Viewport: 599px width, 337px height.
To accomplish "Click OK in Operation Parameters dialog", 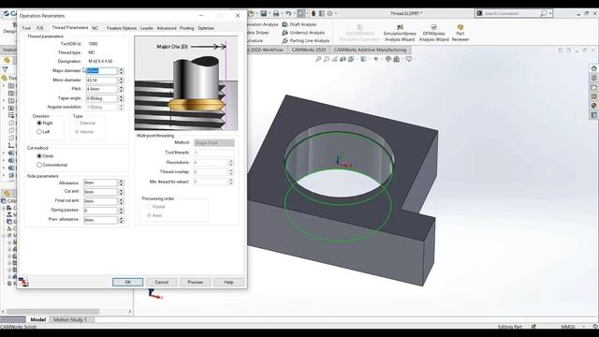I will click(128, 282).
